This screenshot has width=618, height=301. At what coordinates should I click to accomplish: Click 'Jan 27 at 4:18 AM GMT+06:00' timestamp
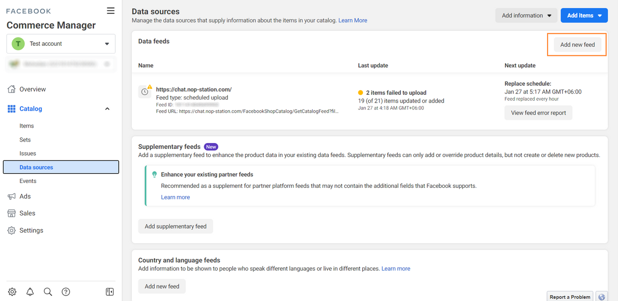(391, 108)
